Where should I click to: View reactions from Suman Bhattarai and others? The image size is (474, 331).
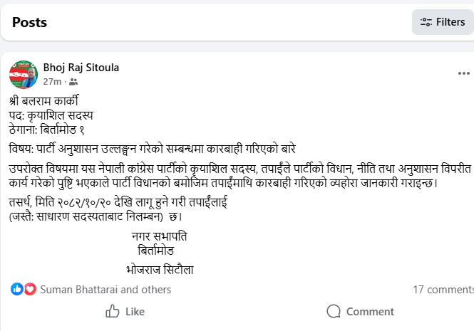point(105,290)
